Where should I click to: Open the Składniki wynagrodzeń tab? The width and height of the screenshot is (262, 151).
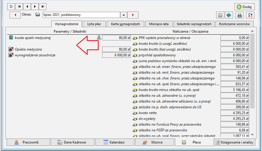(194, 24)
